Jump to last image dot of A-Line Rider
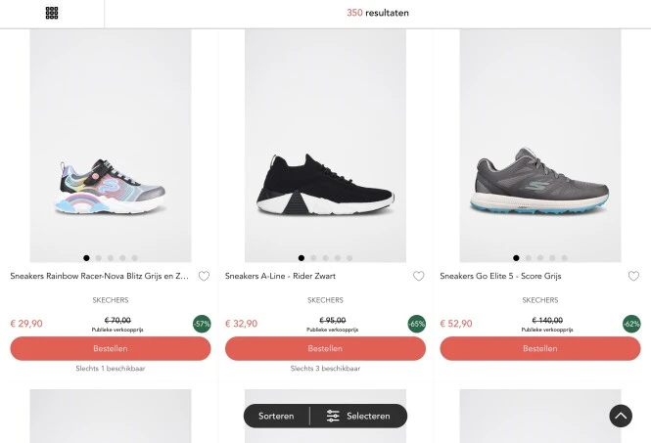The width and height of the screenshot is (651, 443). tap(349, 258)
